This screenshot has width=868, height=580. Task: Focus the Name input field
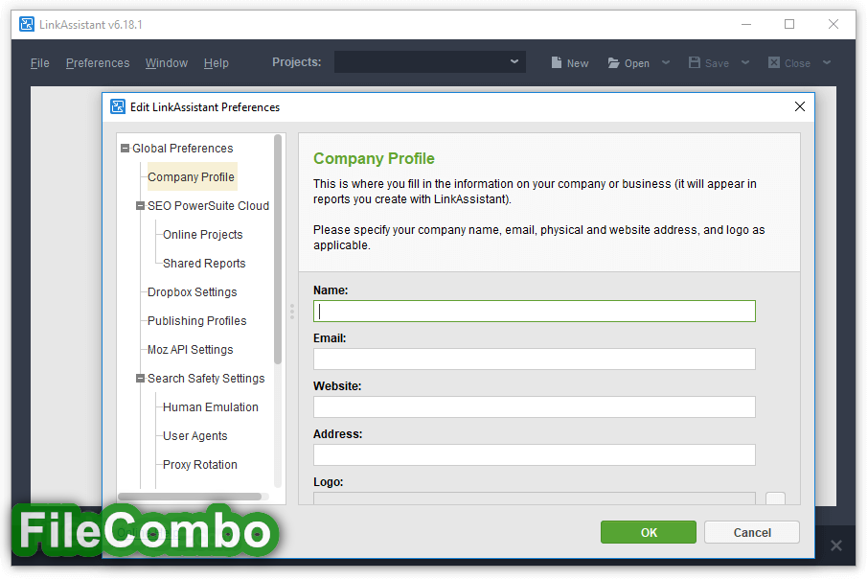535,312
